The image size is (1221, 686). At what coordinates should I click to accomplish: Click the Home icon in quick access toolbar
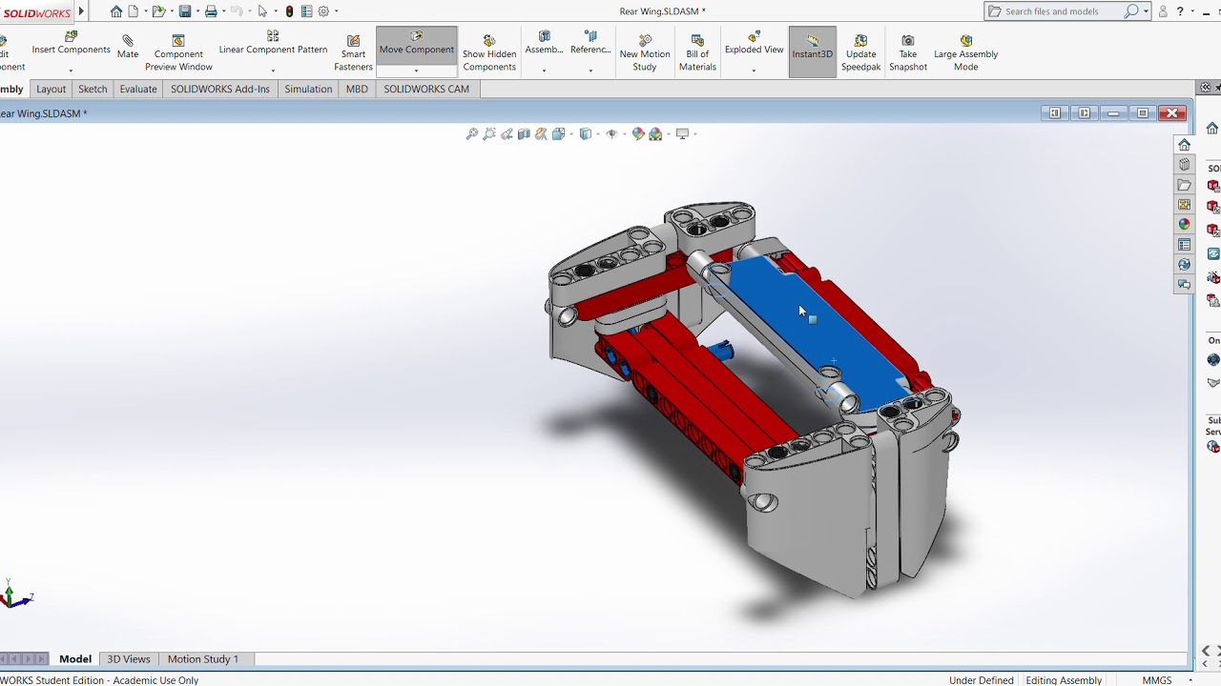coord(116,11)
